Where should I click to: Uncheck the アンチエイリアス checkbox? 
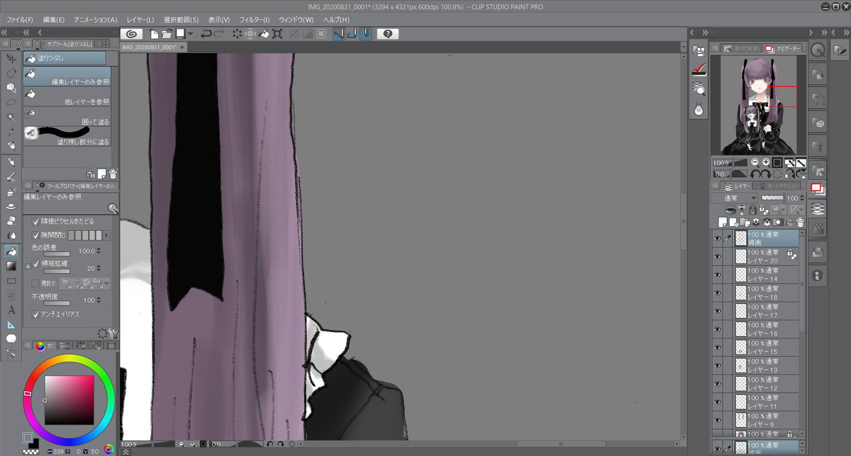point(36,314)
